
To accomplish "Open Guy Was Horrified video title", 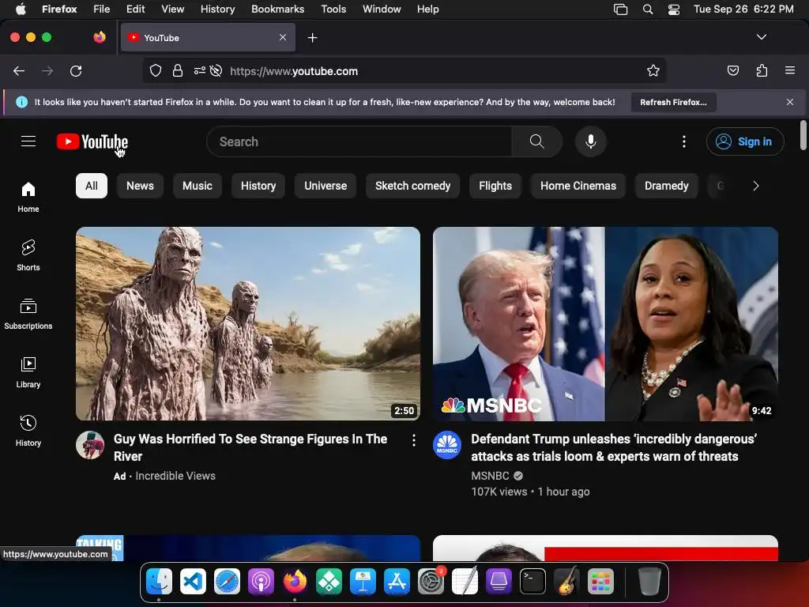I will pos(250,447).
